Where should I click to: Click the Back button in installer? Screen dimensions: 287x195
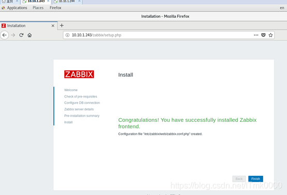[239, 179]
